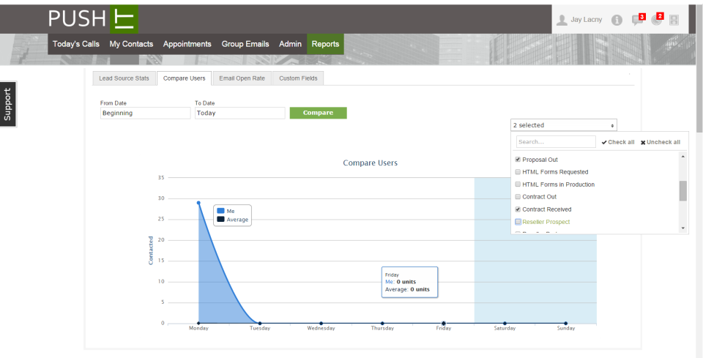Select the Reports menu item
This screenshot has width=703, height=358.
pyautogui.click(x=325, y=44)
